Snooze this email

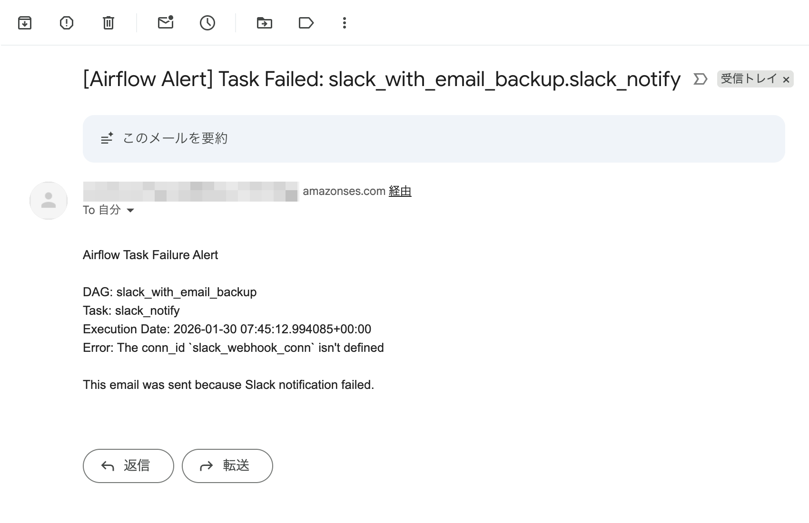(207, 22)
